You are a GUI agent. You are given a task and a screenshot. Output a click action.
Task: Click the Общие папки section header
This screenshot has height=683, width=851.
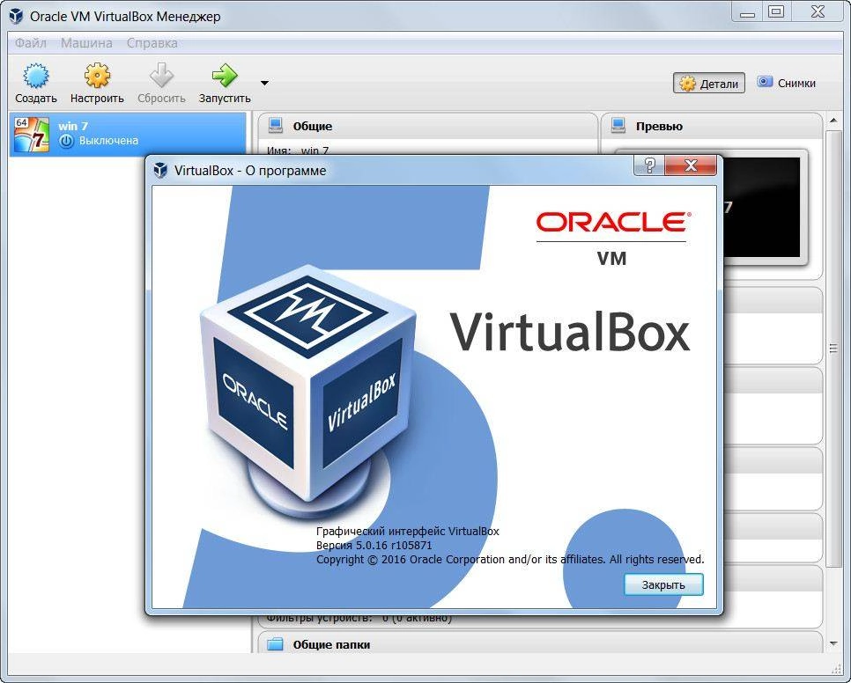click(x=540, y=644)
